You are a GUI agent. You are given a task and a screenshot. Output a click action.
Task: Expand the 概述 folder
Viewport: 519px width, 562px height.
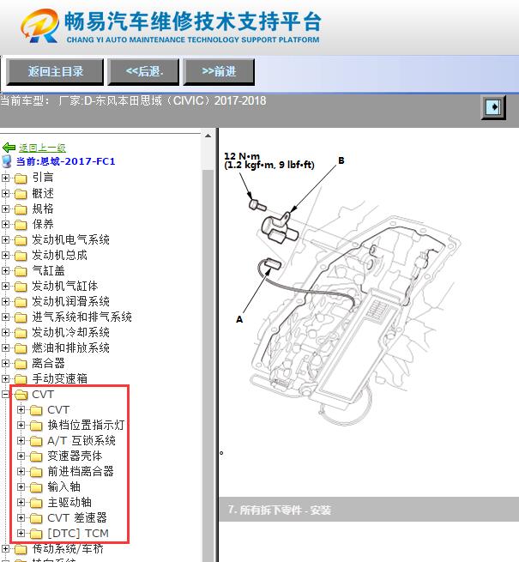(x=5, y=193)
